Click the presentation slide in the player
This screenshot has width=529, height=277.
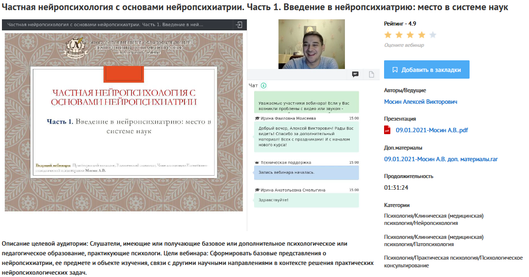coord(124,122)
